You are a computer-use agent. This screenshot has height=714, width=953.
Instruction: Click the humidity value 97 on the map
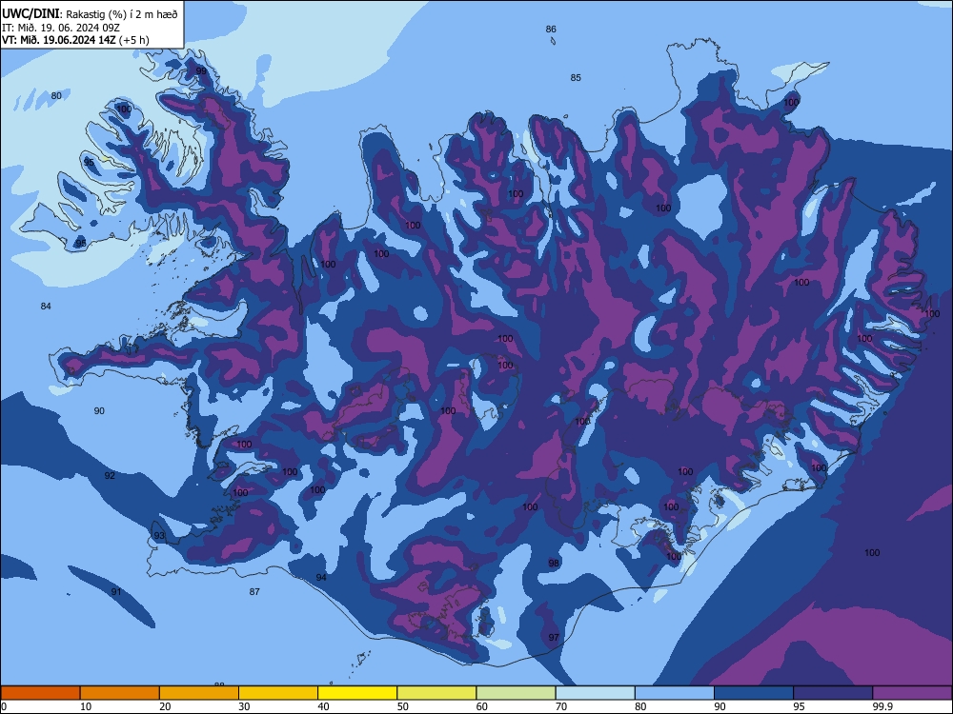pyautogui.click(x=554, y=638)
